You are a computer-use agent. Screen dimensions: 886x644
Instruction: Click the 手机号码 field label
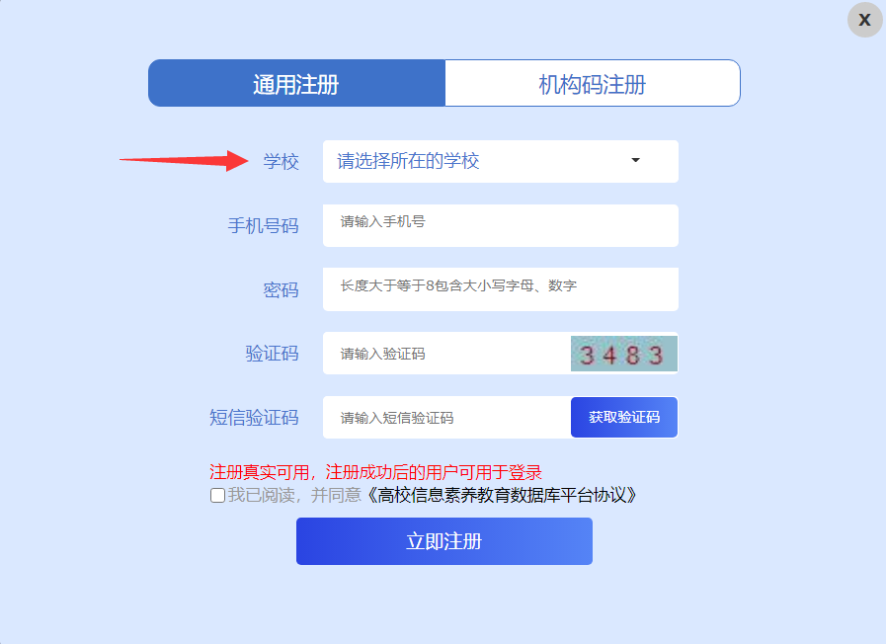pos(263,225)
